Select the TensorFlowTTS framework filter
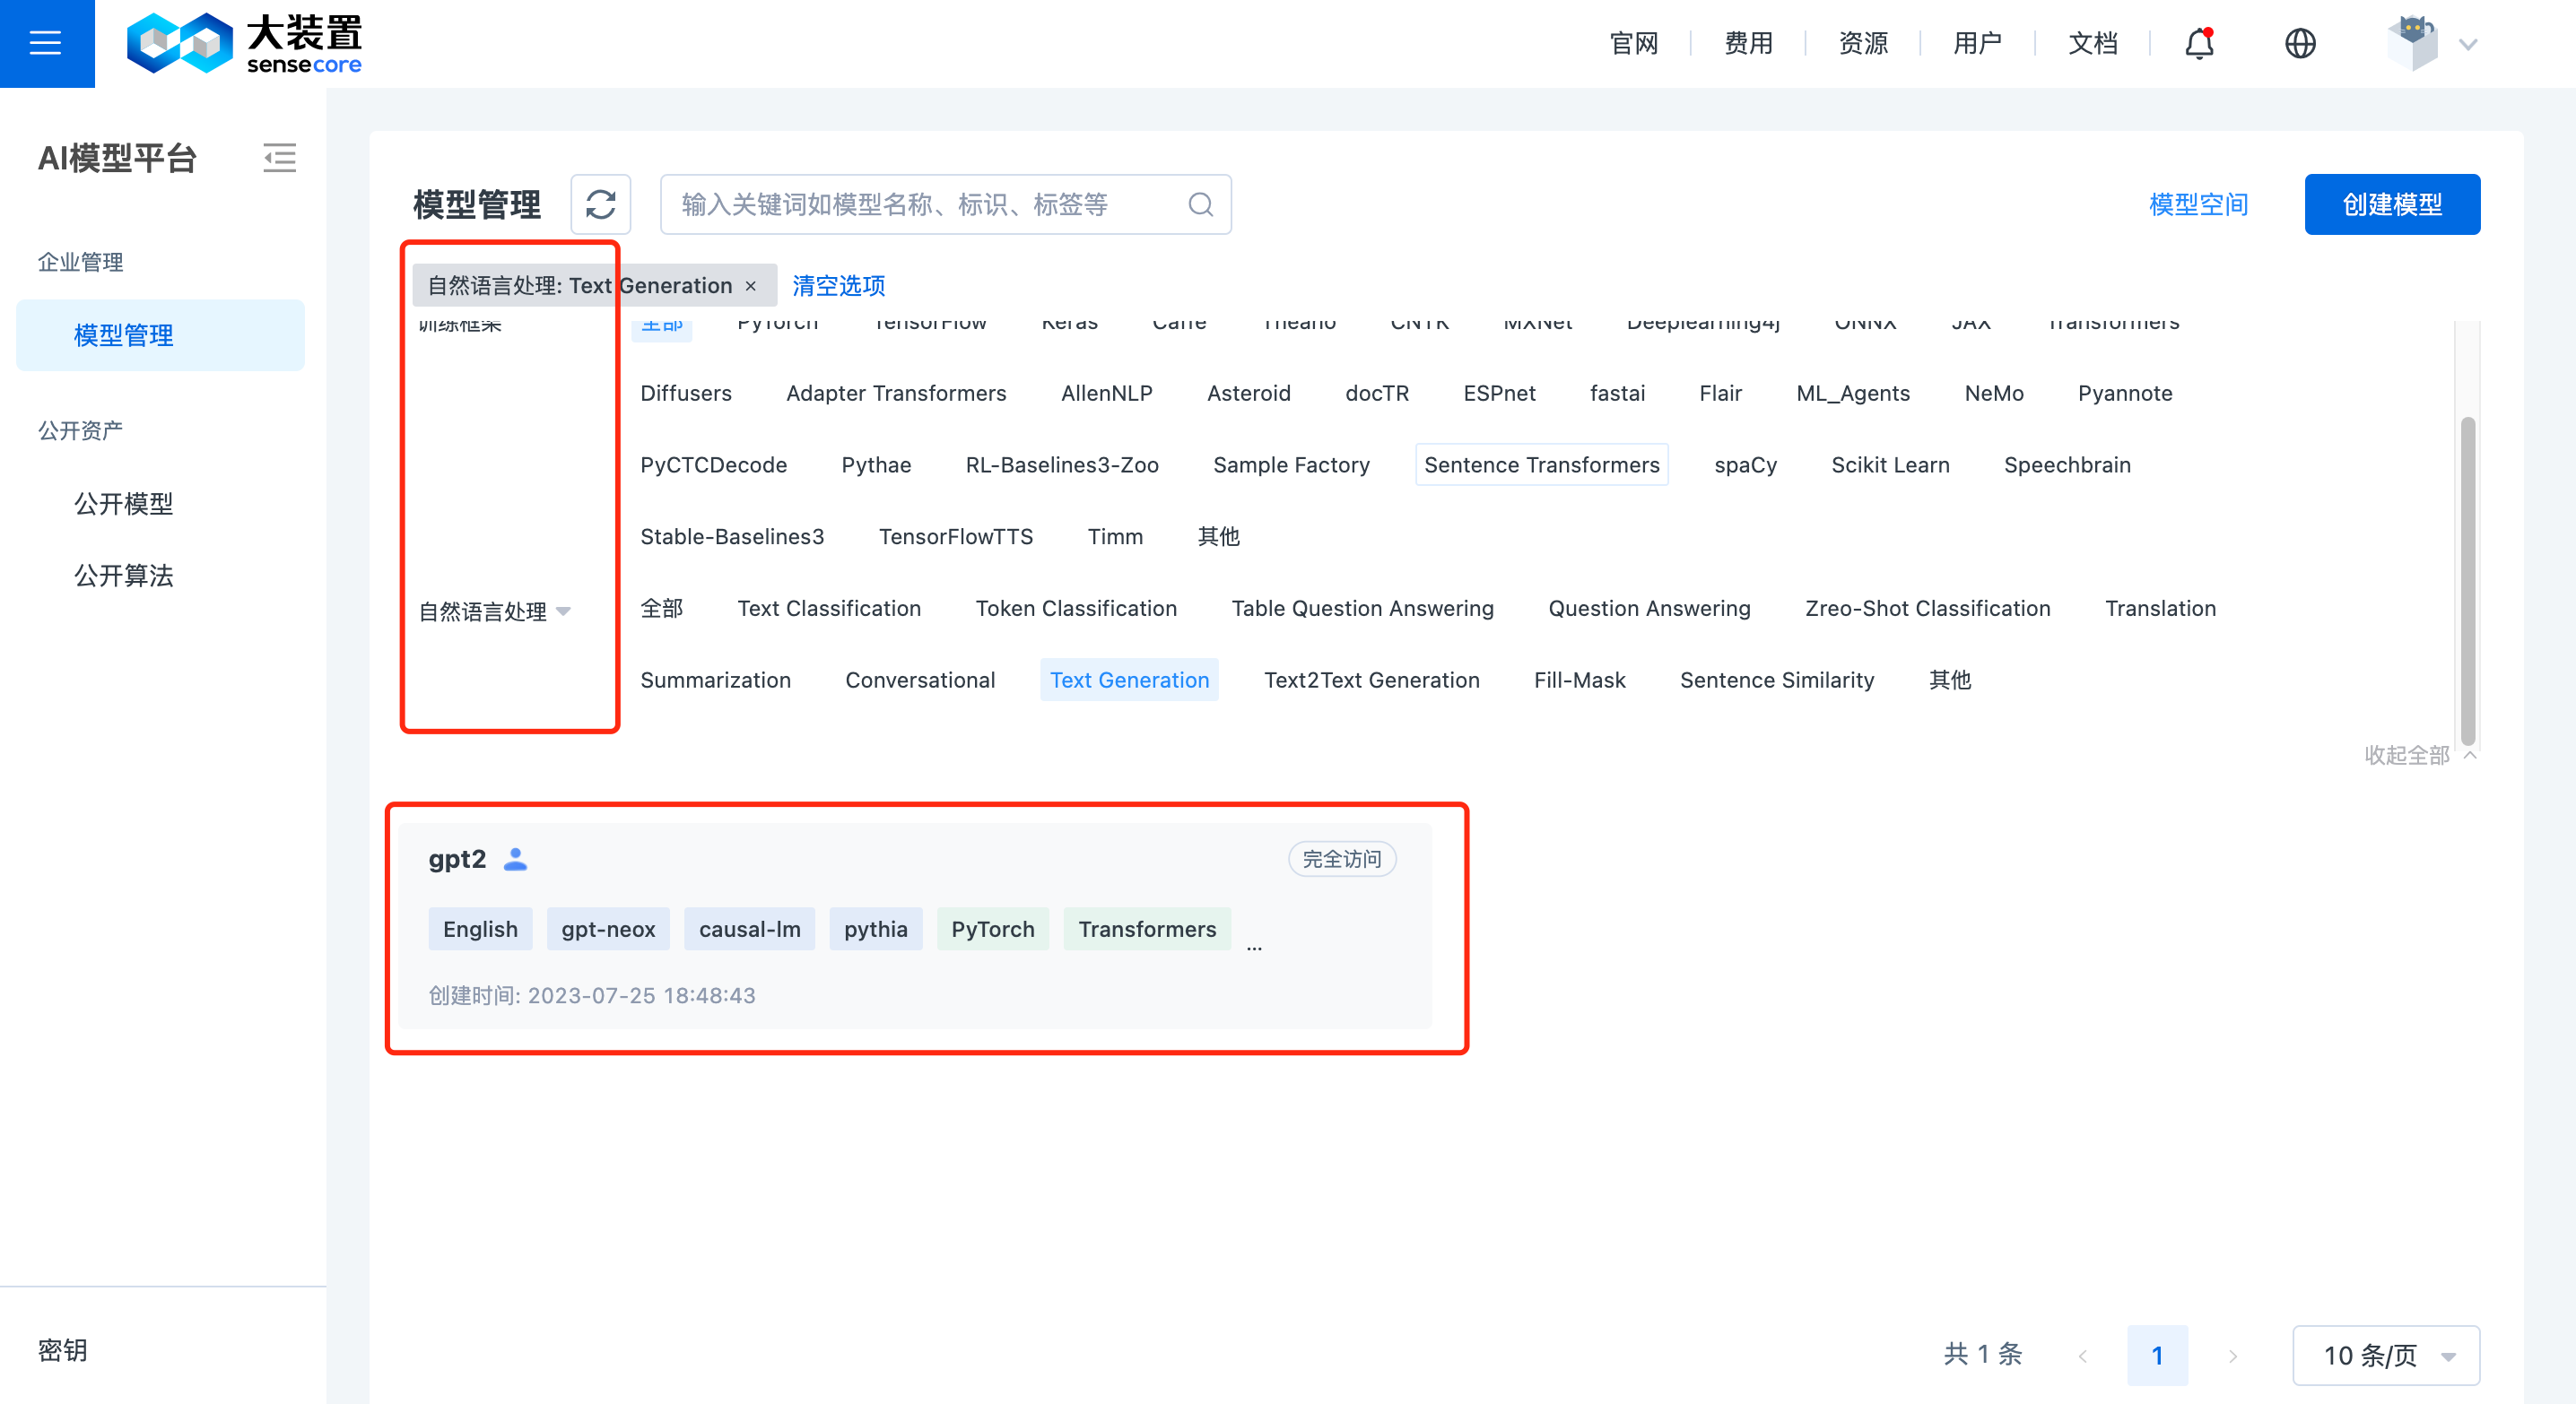Screen dimensions: 2576x1404 tap(955, 538)
